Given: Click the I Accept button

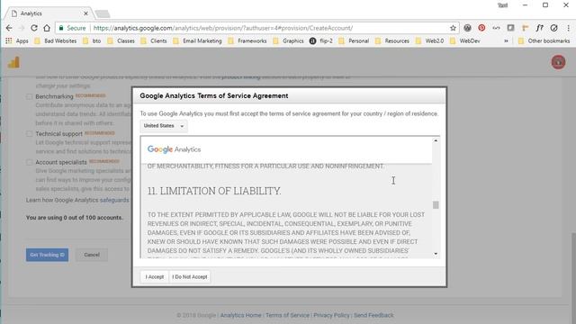Looking at the screenshot, I should pos(154,276).
